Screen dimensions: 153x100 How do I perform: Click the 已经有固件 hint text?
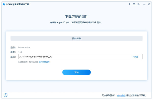(28, 62)
